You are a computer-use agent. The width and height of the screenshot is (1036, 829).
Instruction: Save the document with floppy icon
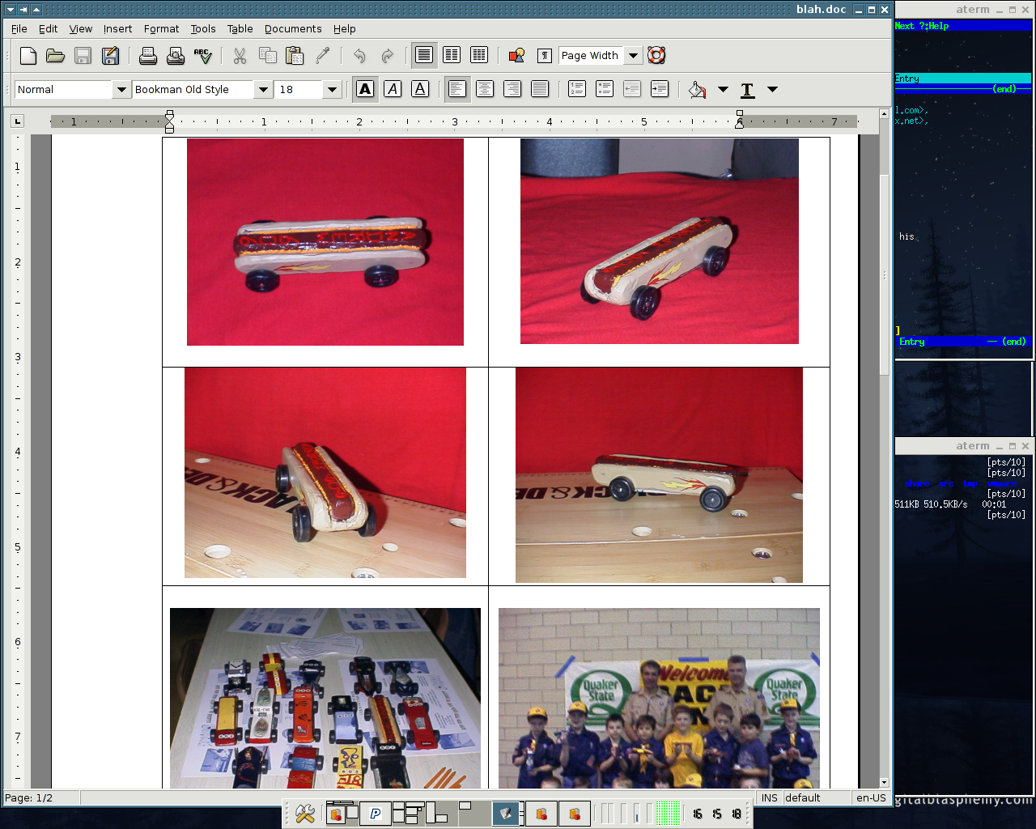click(83, 56)
